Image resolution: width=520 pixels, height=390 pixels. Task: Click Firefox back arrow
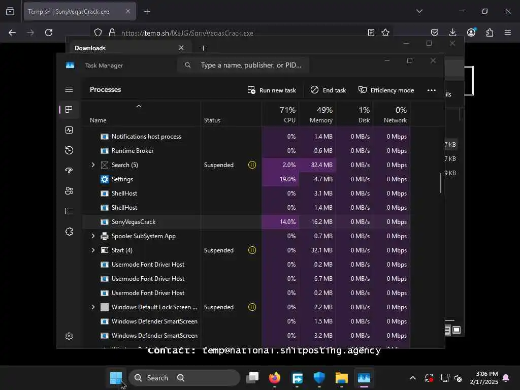point(12,32)
